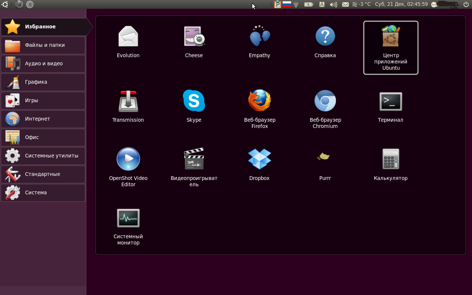Select the Избранное category

coord(46,27)
